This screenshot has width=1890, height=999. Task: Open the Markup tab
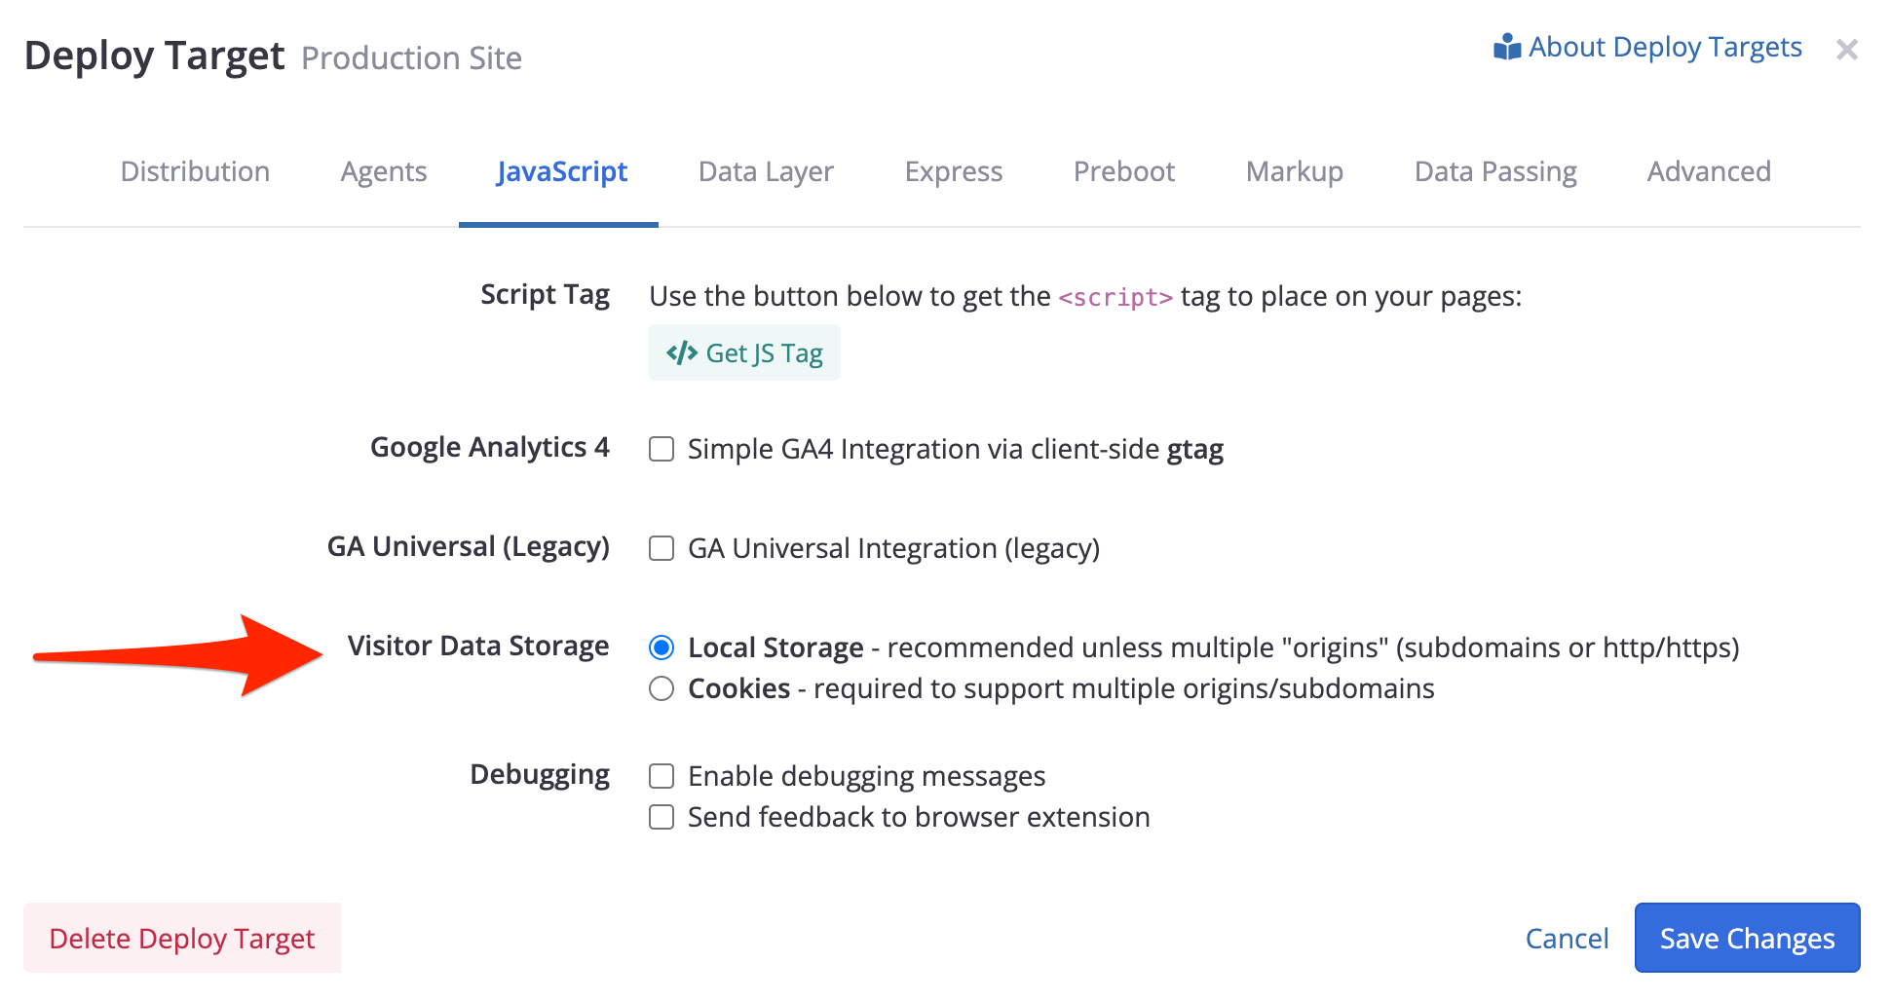click(1294, 171)
